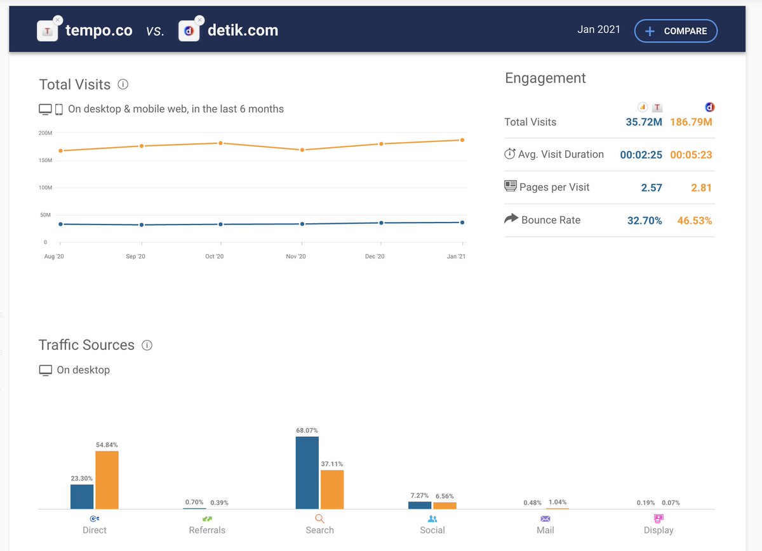Click the desktop monitor icon under Total Visits
The width and height of the screenshot is (762, 551).
tap(45, 109)
